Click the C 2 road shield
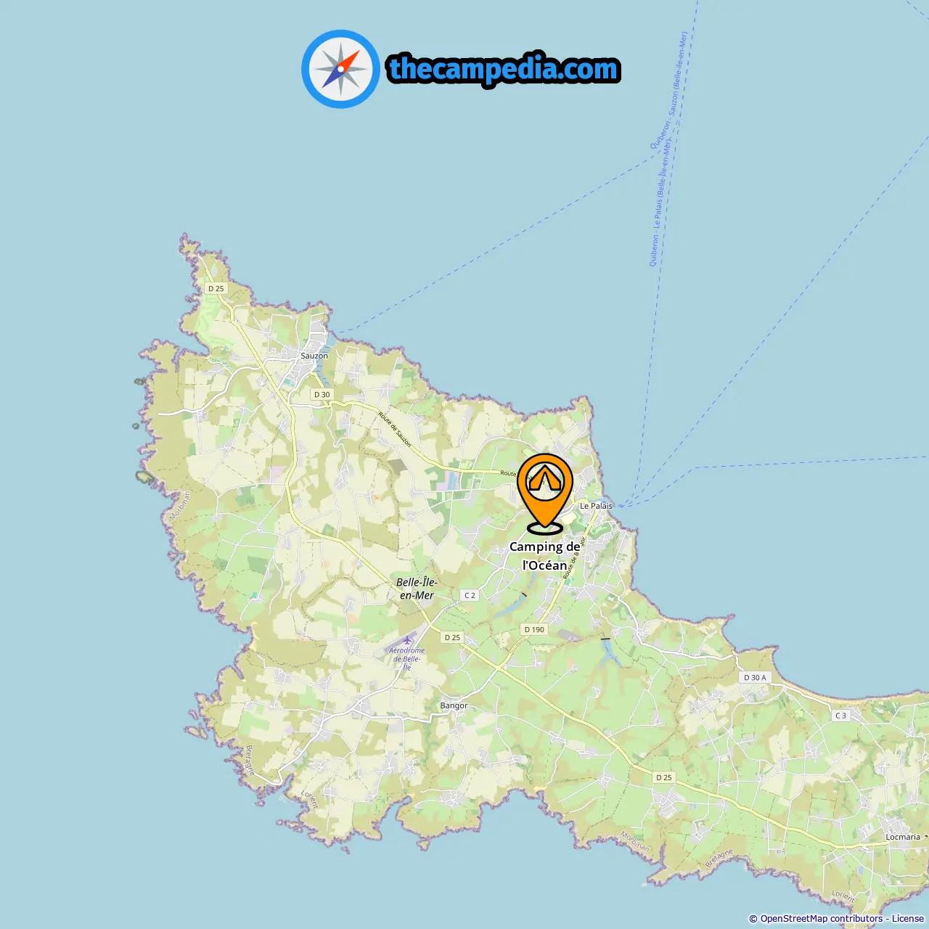The image size is (929, 929). pos(470,595)
